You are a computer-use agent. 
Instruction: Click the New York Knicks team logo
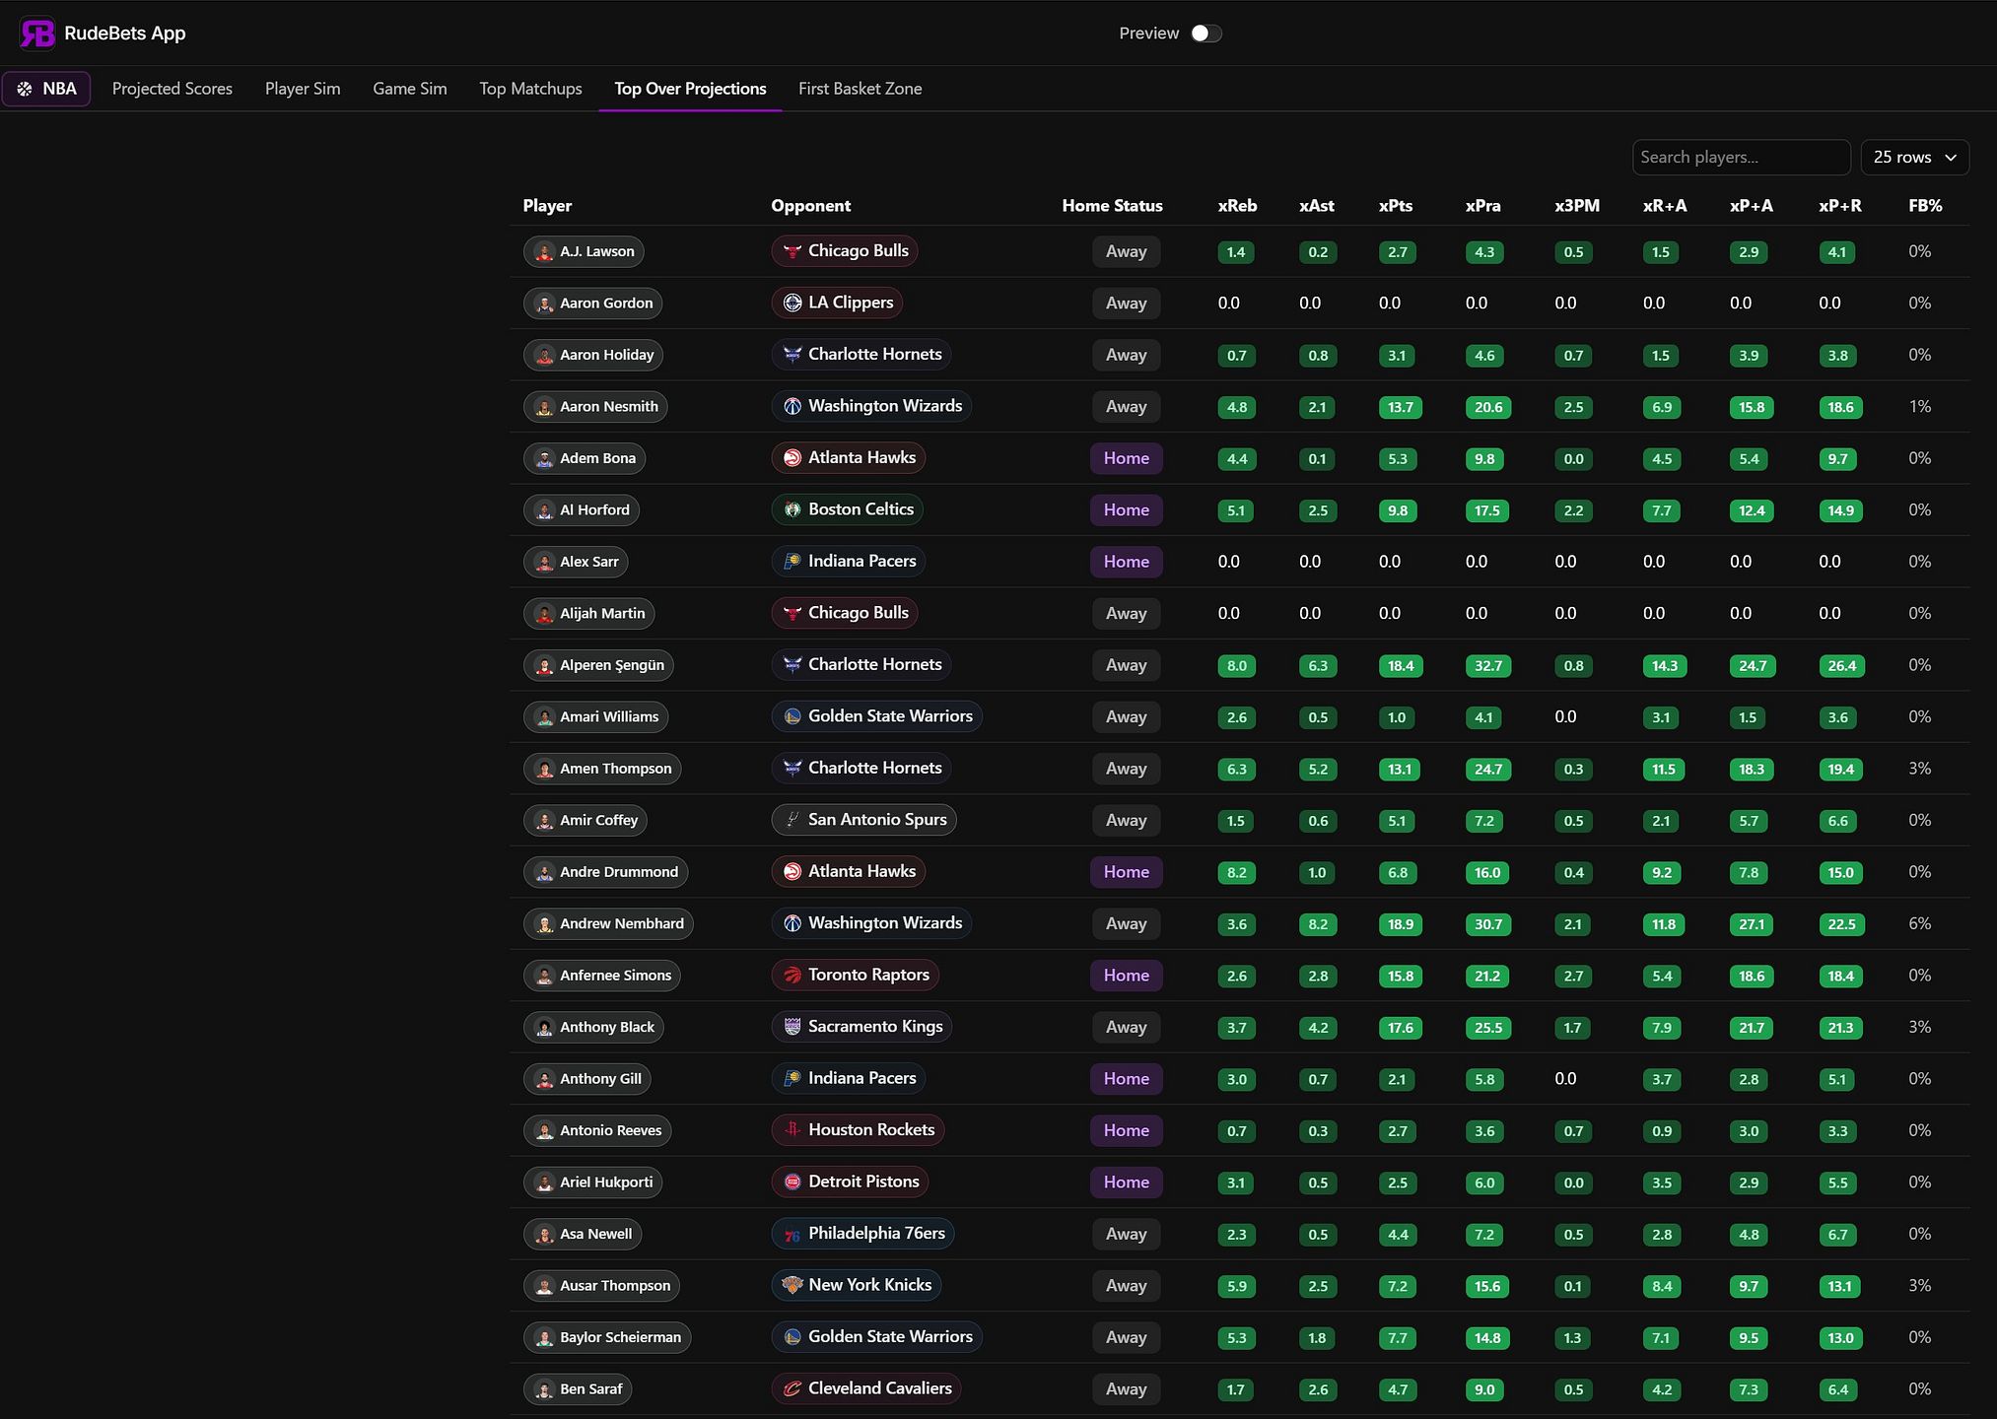pyautogui.click(x=792, y=1285)
